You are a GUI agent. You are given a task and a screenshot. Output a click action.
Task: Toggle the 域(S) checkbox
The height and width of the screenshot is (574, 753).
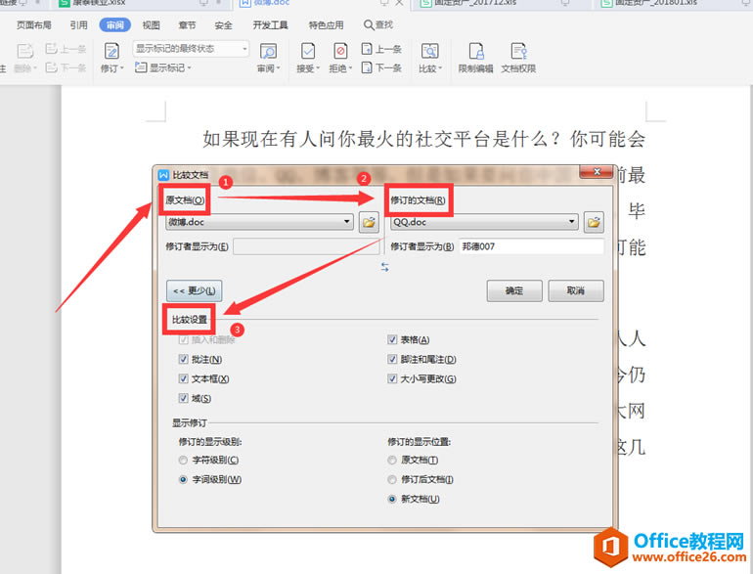click(x=183, y=398)
